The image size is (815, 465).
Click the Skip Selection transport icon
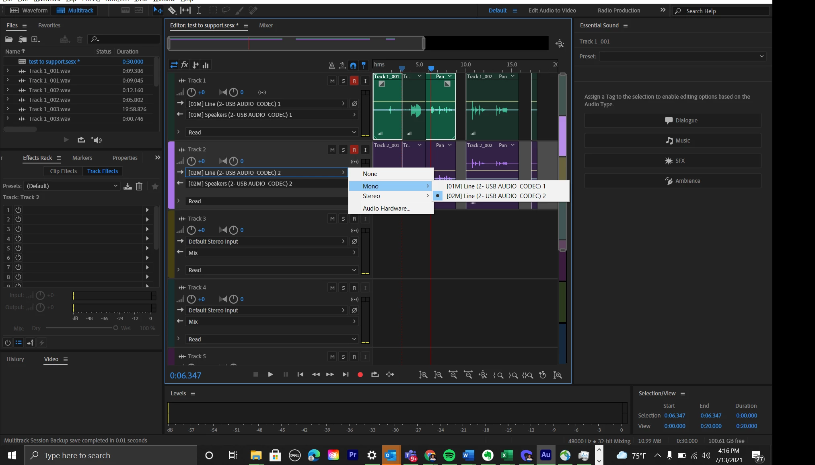coord(390,375)
